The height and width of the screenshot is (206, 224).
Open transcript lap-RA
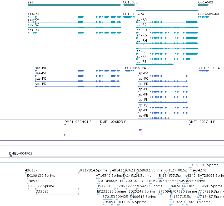(141, 20)
